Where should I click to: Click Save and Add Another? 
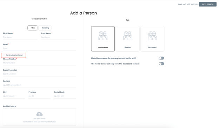[188, 4]
